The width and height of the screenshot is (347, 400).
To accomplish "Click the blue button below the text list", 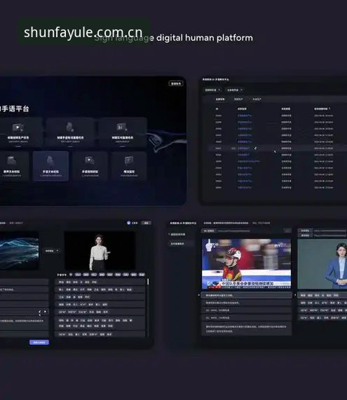I will (39, 343).
